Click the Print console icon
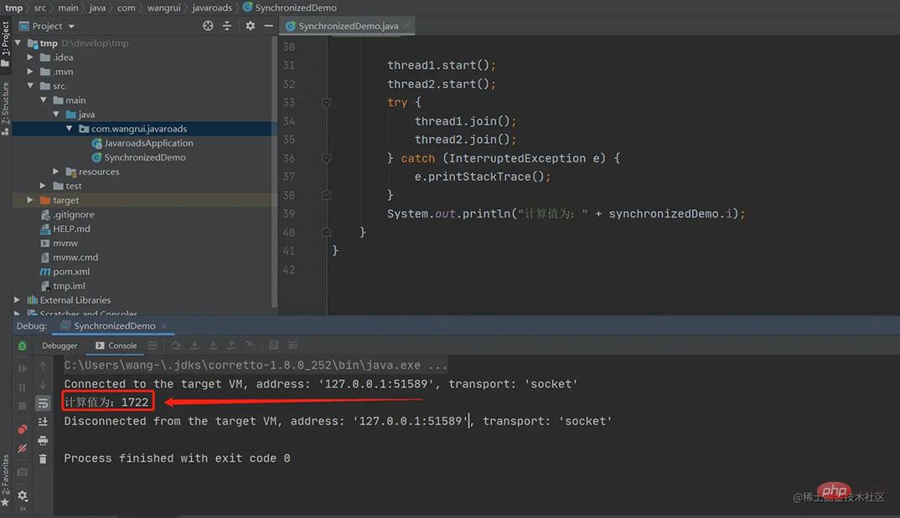 click(43, 441)
